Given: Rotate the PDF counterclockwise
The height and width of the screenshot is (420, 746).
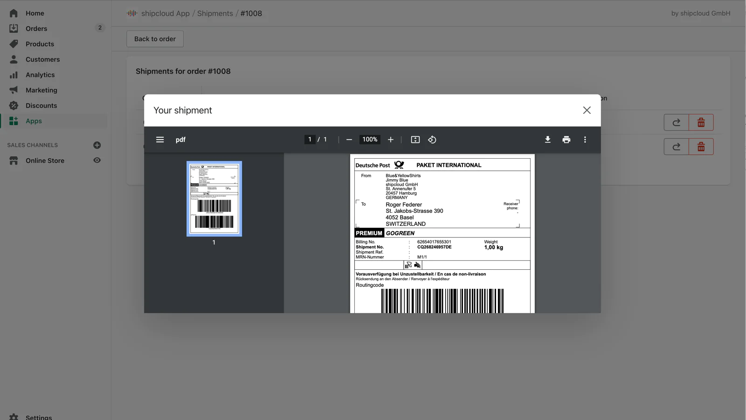Looking at the screenshot, I should coord(432,140).
